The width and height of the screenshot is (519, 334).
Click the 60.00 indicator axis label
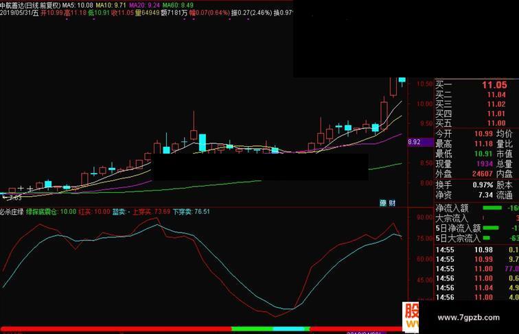(x=425, y=259)
